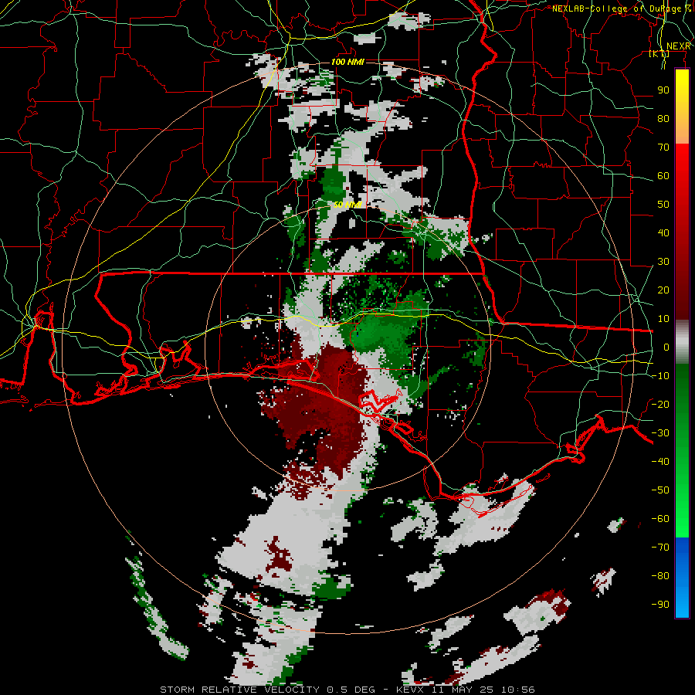
Task: Click the 70 value on velocity scale
Action: pos(663,147)
